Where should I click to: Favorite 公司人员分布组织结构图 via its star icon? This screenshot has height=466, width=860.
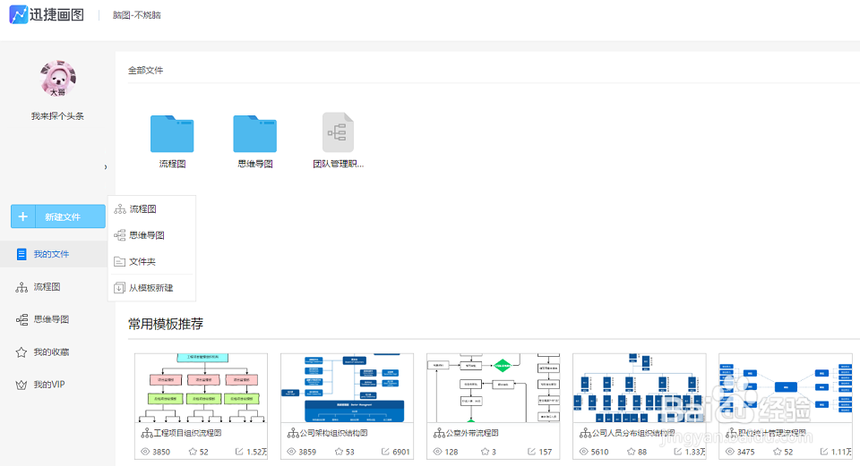[632, 452]
